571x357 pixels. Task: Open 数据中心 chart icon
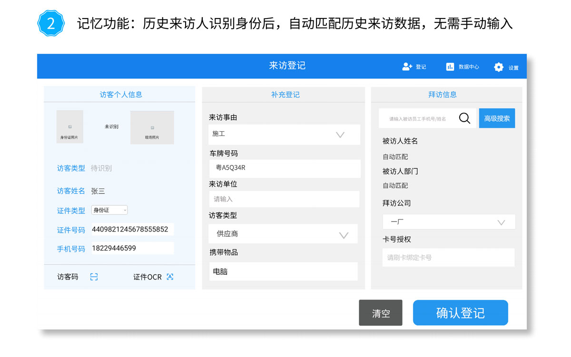[450, 67]
